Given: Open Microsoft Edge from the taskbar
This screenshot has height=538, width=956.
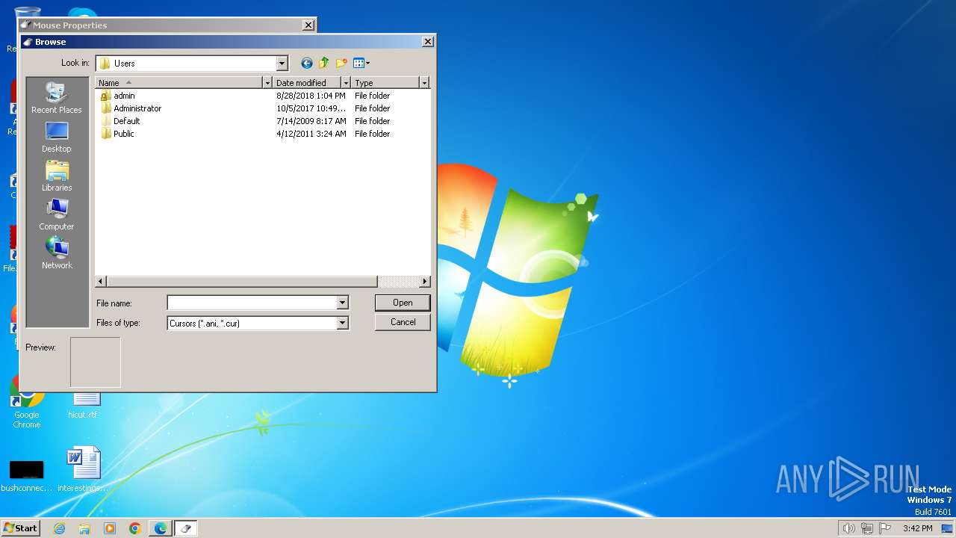Looking at the screenshot, I should [161, 528].
